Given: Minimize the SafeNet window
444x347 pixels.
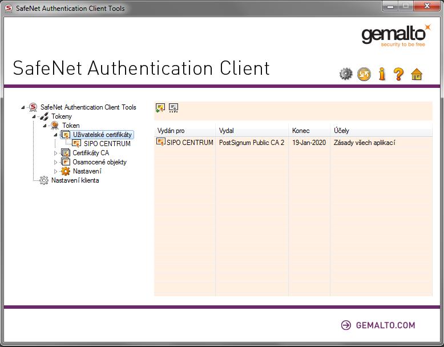Looking at the screenshot, I should pyautogui.click(x=390, y=6).
